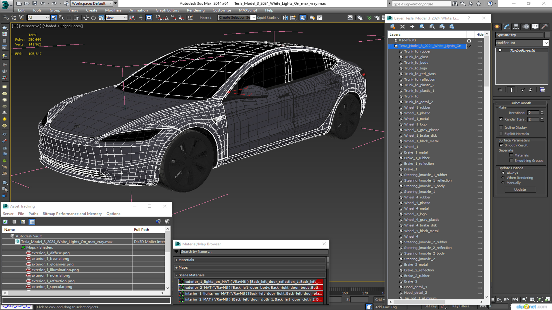Select the Rectangular Selection Region tool
Image resolution: width=552 pixels, height=310 pixels.
69,18
